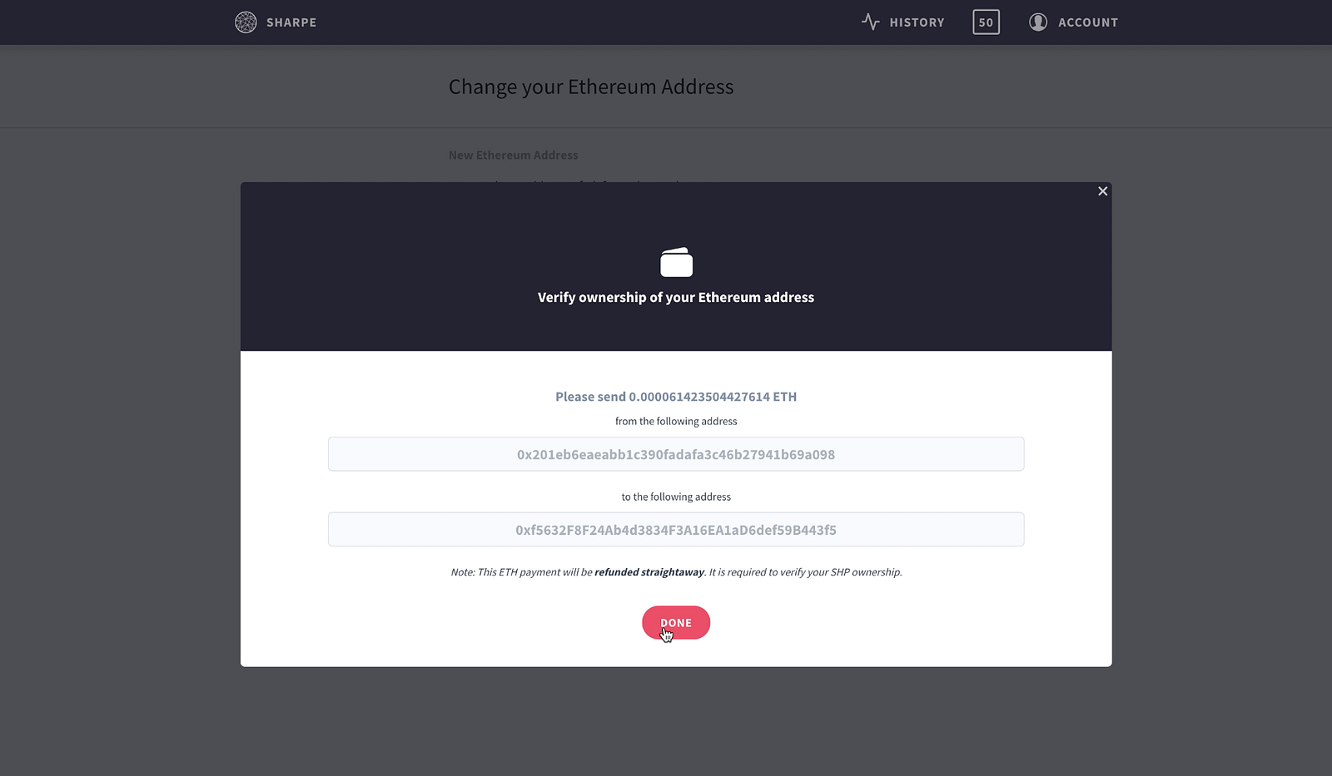Click the Change your Ethereum Address title
The image size is (1332, 776).
[591, 87]
